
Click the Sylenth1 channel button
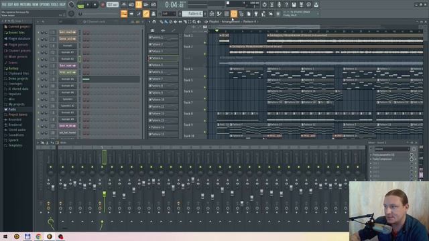[x=67, y=99]
